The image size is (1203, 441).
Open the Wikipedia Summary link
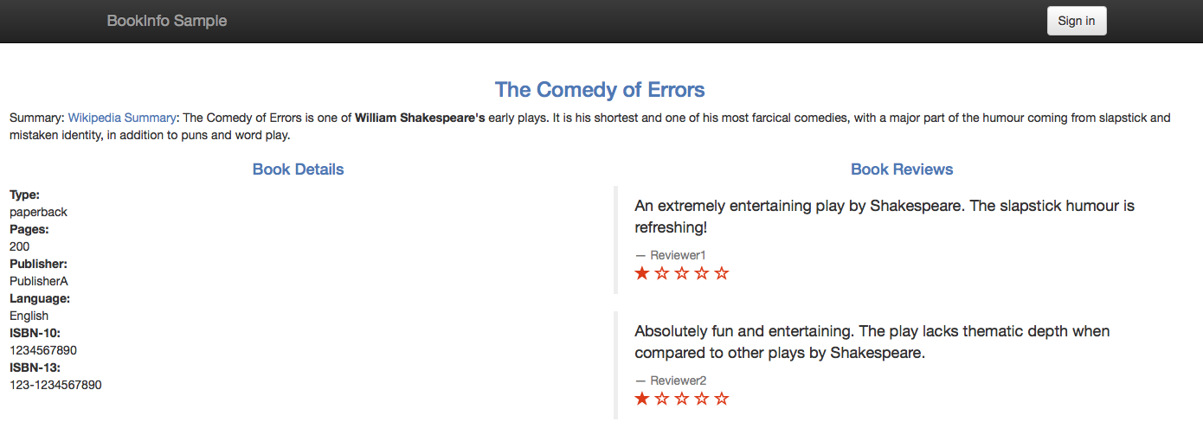pyautogui.click(x=122, y=118)
